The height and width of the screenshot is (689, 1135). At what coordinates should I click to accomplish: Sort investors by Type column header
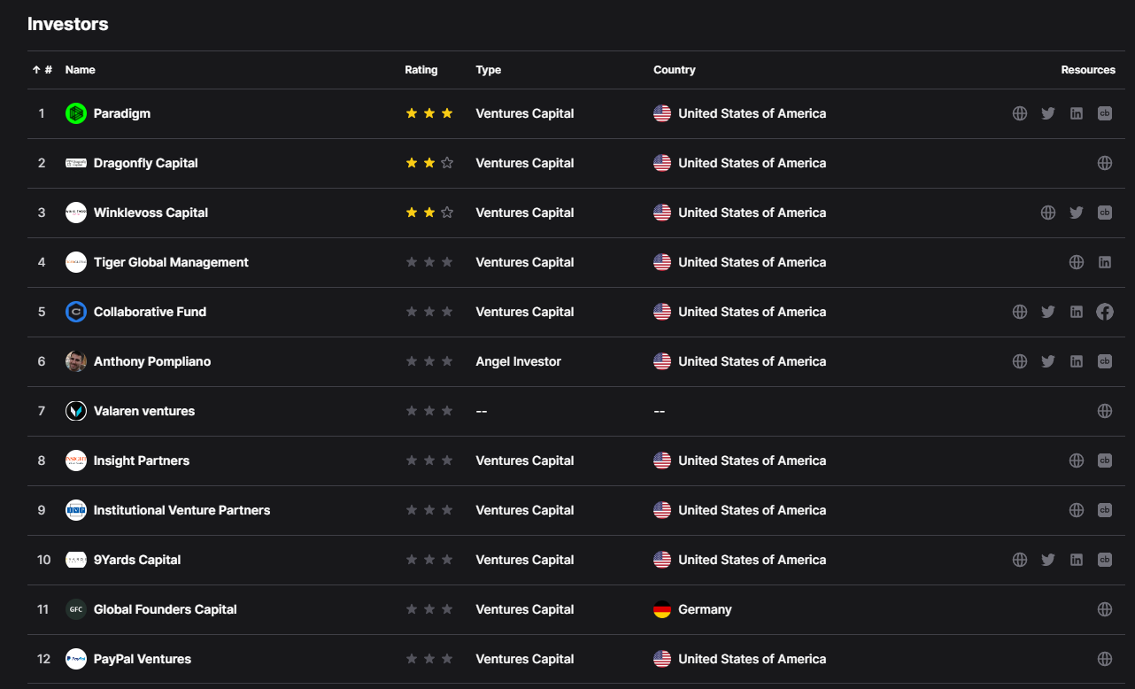(x=489, y=70)
